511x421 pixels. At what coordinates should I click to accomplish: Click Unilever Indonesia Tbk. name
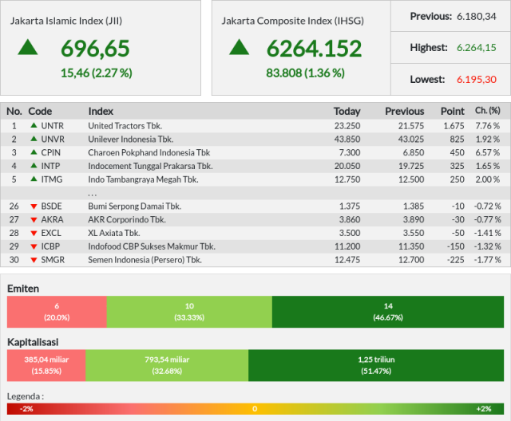[131, 140]
